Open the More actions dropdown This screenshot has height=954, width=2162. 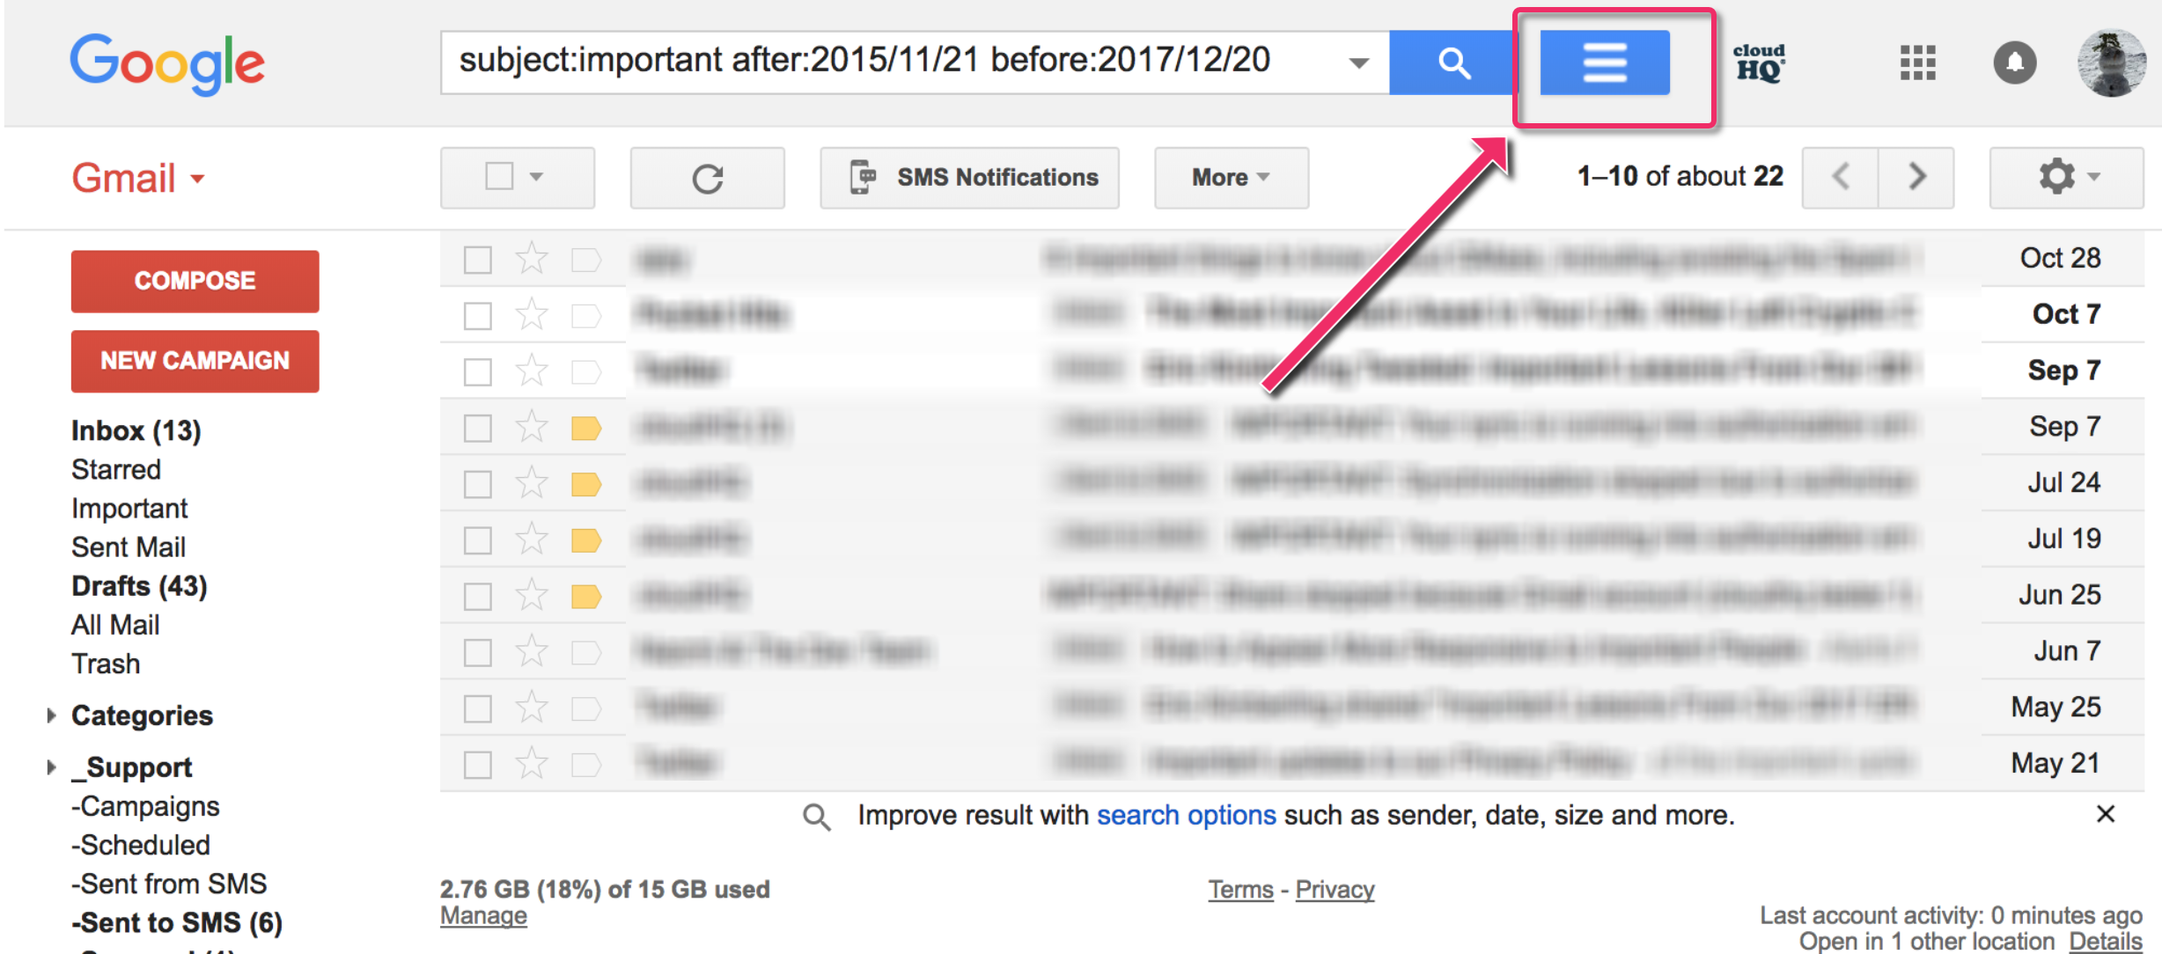(1231, 178)
